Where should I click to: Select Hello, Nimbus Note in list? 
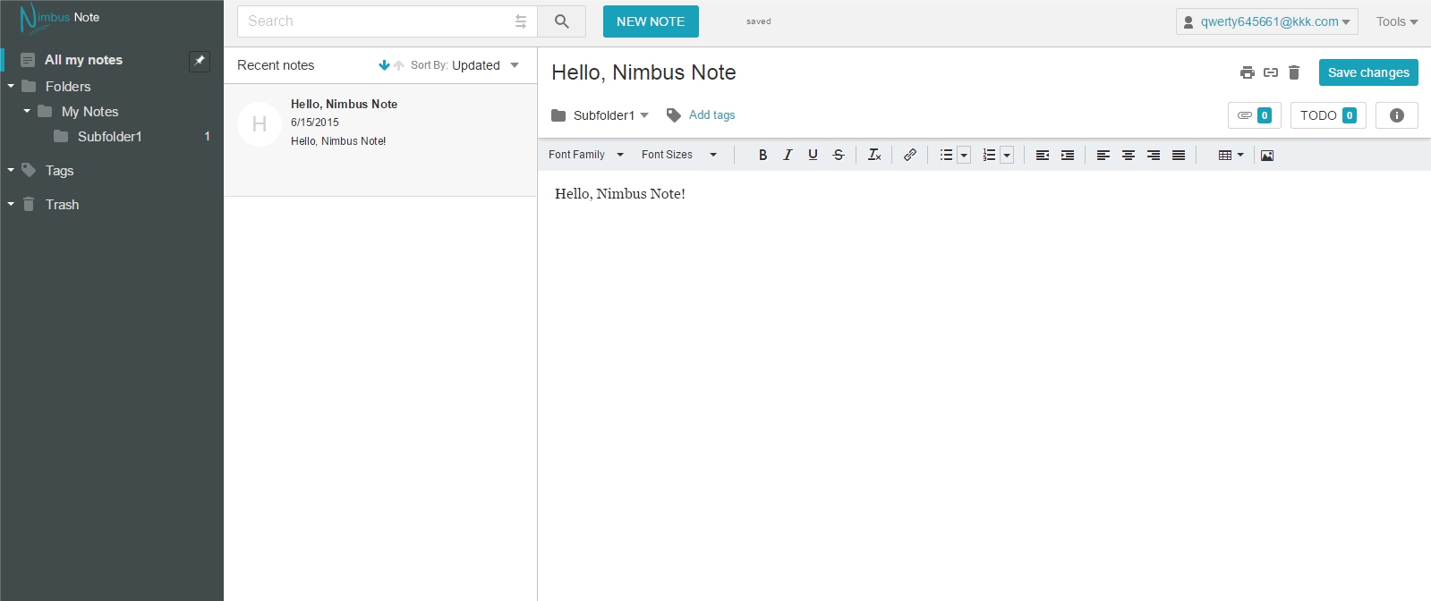(380, 140)
